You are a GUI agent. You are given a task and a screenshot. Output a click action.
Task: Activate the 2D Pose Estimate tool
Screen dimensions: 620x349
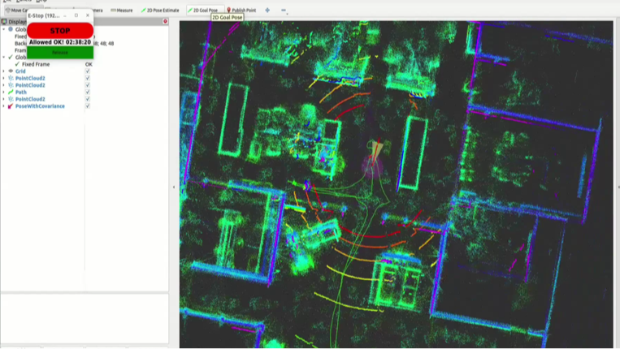[x=160, y=11]
